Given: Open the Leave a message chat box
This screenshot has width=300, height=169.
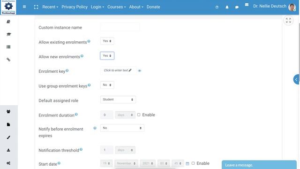Looking at the screenshot, I should [x=259, y=165].
